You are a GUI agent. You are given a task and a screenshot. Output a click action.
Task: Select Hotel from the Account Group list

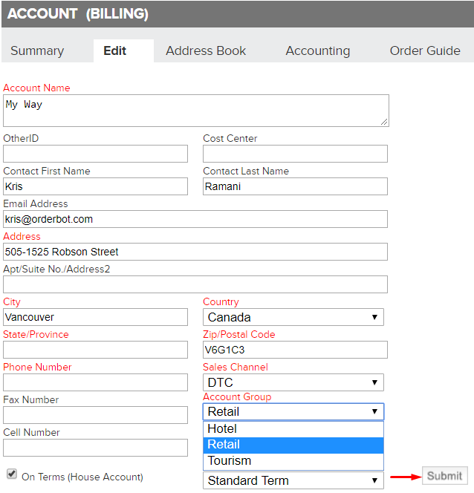(x=293, y=429)
